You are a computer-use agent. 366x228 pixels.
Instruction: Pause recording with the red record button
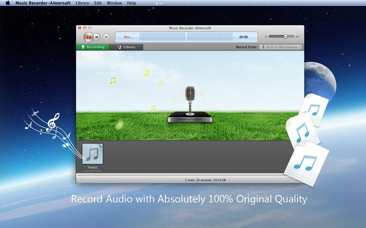point(89,37)
